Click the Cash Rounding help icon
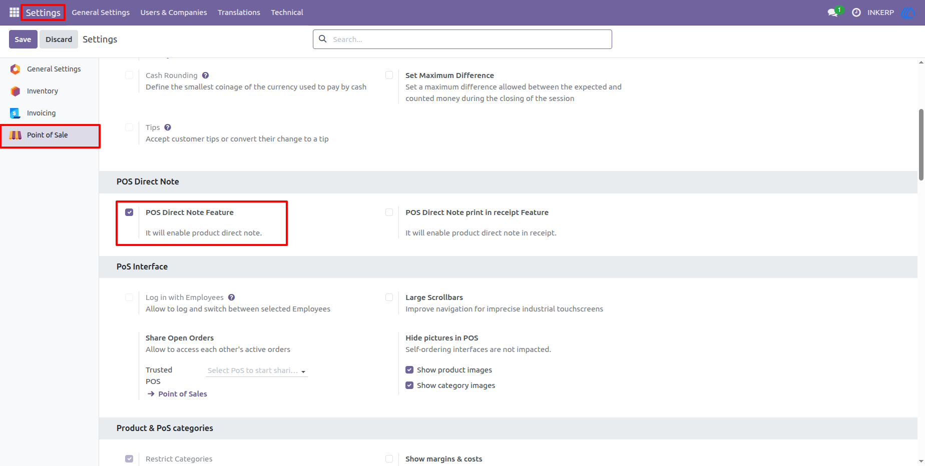925x466 pixels. click(x=205, y=75)
